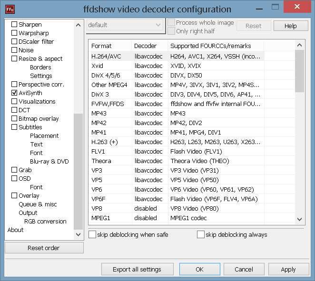Click codec list scroll down arrow

[x=299, y=219]
